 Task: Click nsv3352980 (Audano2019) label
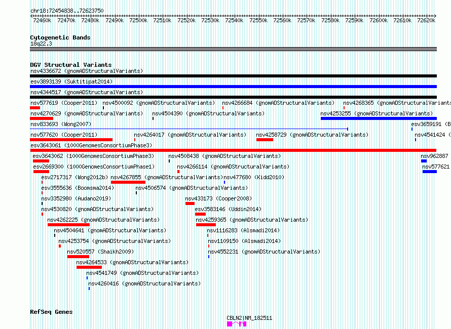[76, 198]
